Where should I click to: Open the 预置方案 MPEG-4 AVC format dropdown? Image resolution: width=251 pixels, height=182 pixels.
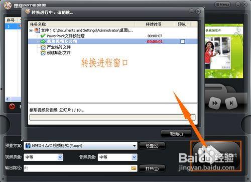pyautogui.click(x=80, y=146)
